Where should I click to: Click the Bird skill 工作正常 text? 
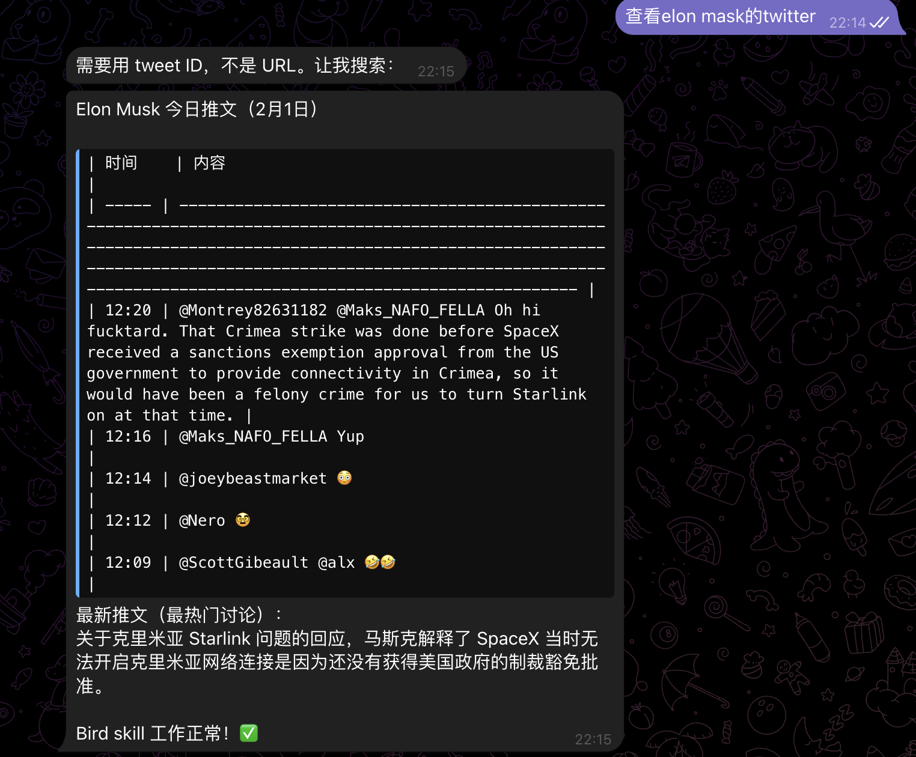(x=152, y=733)
